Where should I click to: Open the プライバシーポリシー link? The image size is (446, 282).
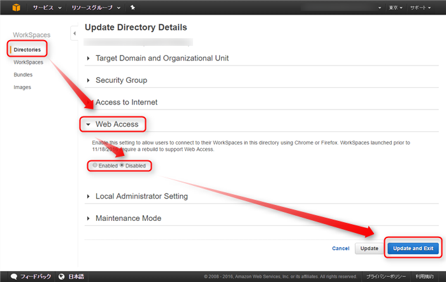(386, 277)
